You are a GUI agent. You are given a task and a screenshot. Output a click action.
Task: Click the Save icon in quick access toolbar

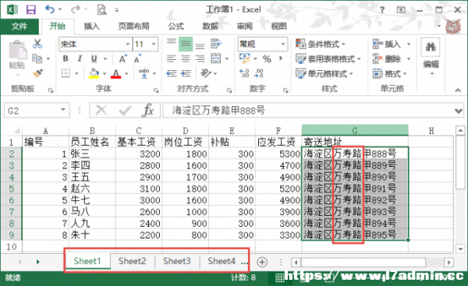pyautogui.click(x=30, y=10)
